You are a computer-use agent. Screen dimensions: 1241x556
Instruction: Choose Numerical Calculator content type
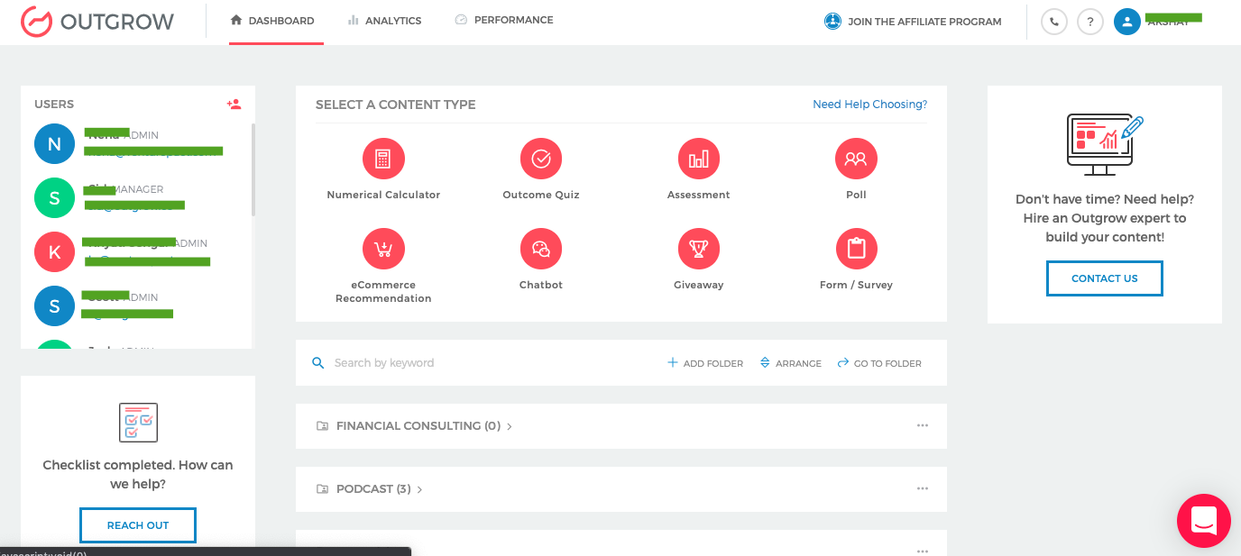click(x=383, y=169)
